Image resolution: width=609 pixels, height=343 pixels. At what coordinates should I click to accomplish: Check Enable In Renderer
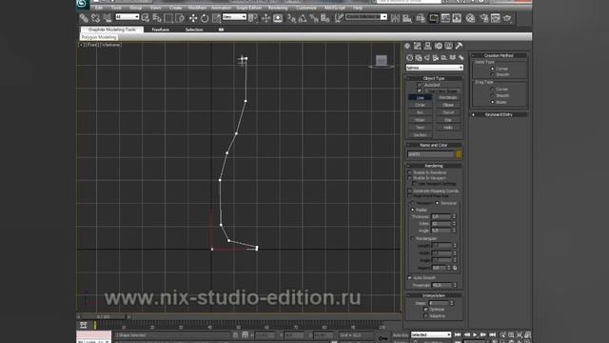tap(410, 172)
